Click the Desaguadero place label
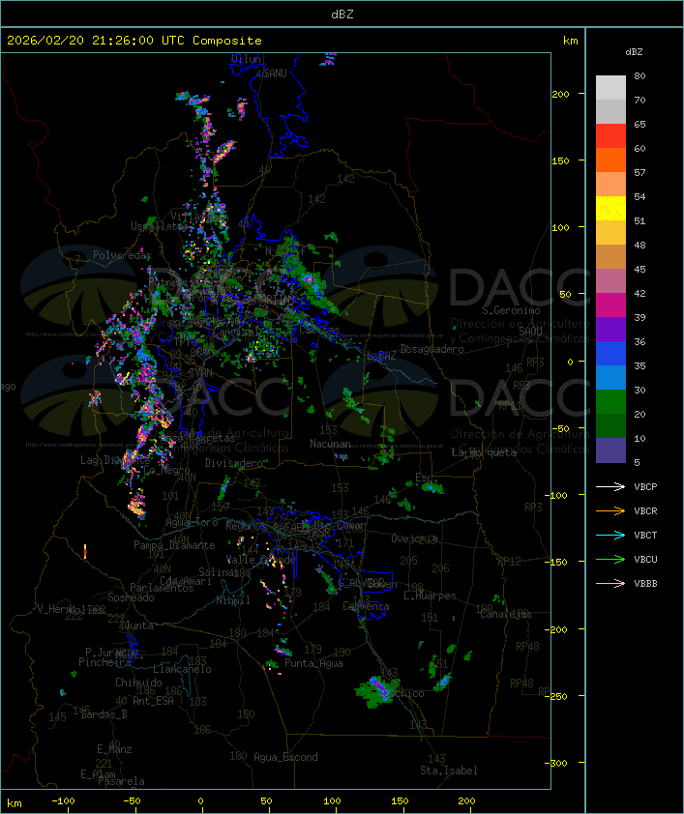 tap(431, 349)
